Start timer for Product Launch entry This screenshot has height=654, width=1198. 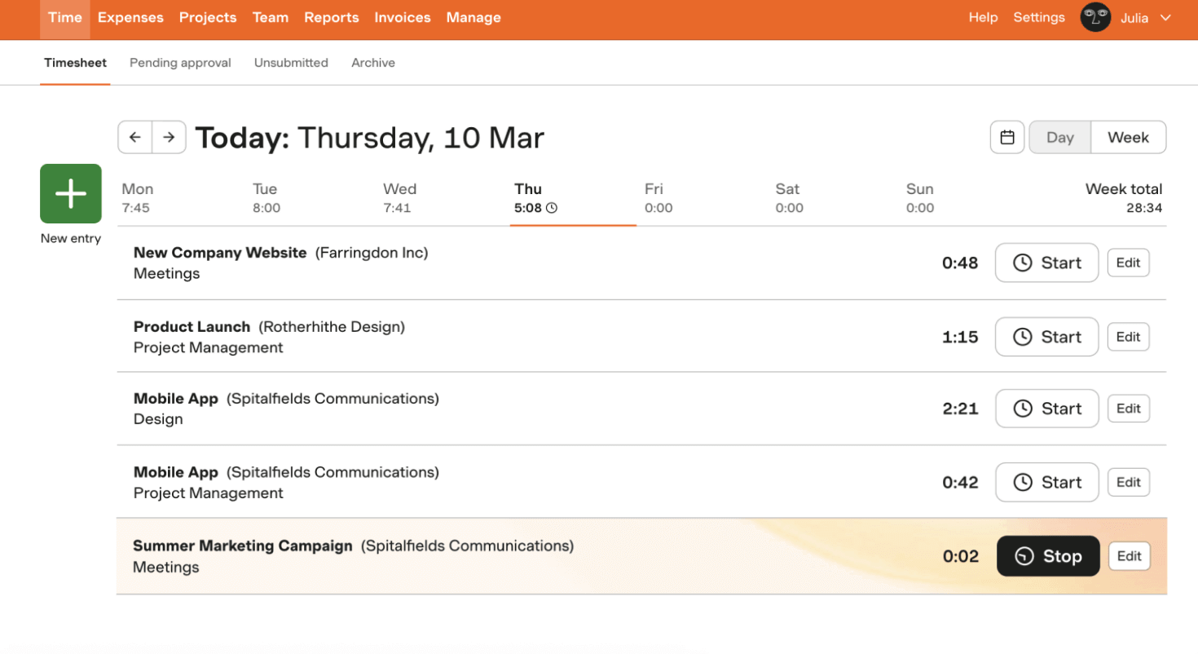pos(1046,337)
